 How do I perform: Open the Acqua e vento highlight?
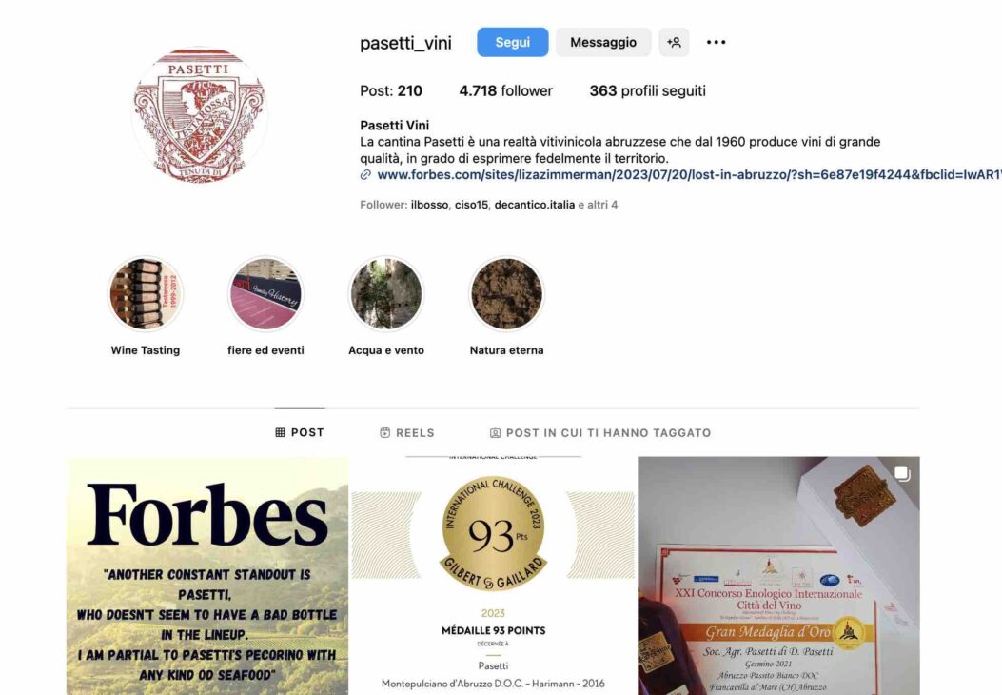tap(386, 294)
